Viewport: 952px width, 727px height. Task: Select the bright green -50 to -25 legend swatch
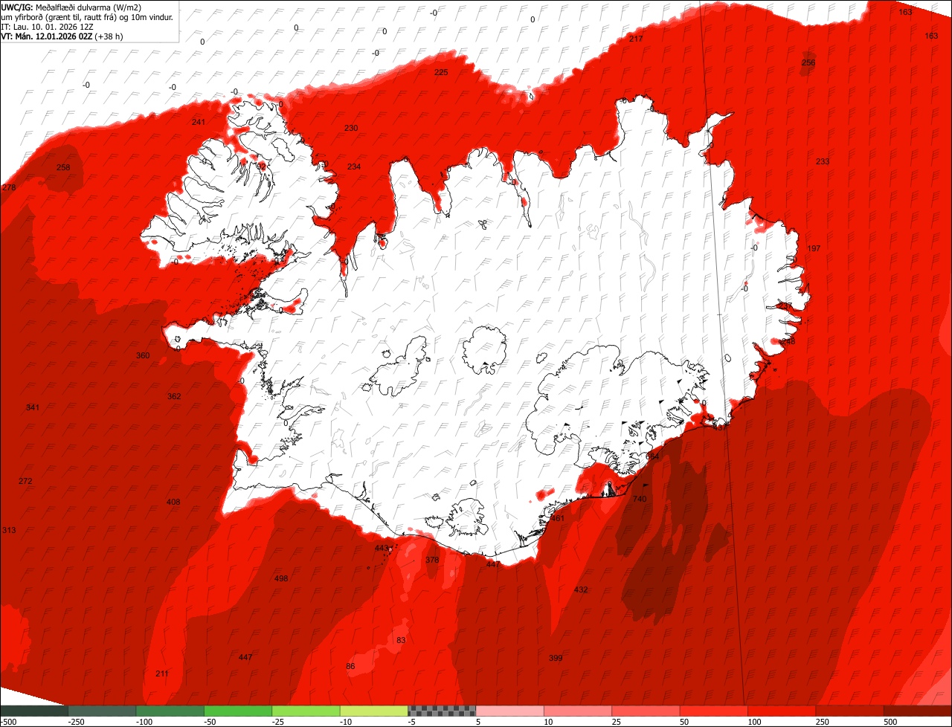coord(238,711)
